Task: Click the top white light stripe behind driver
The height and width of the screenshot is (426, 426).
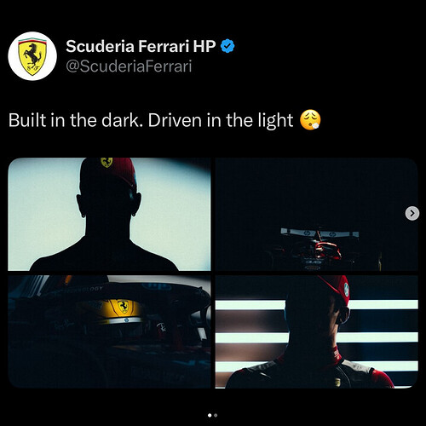Action: point(317,304)
